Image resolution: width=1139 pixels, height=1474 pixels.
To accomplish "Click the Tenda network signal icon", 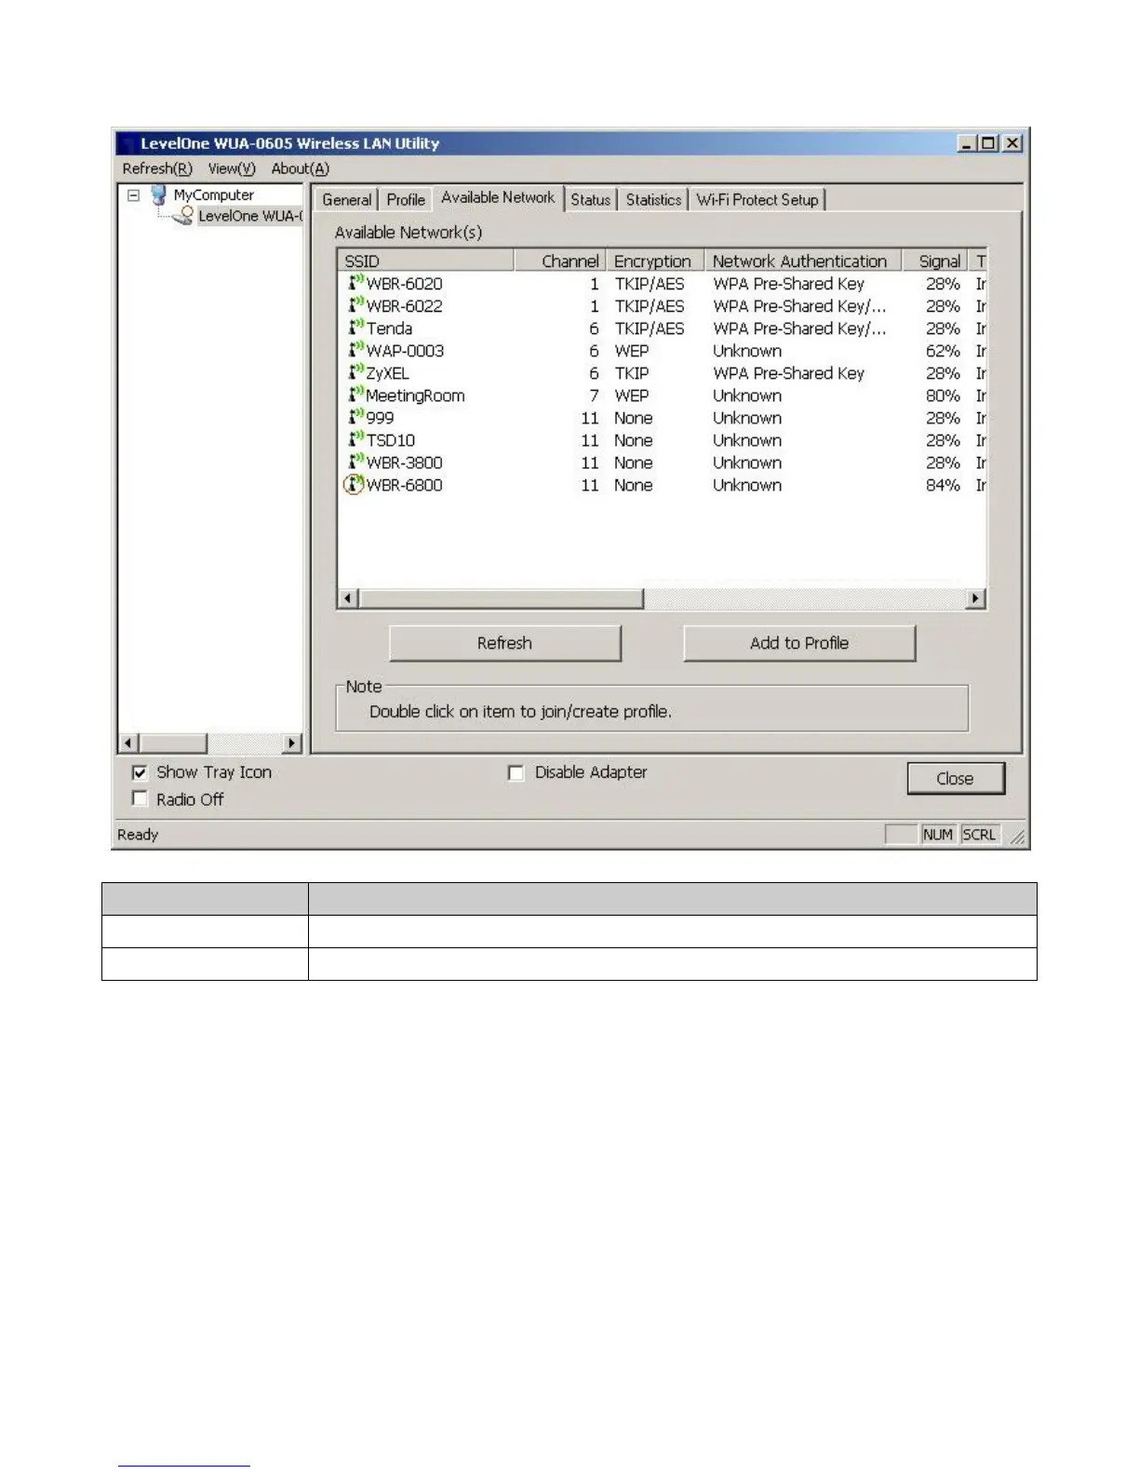I will tap(355, 327).
